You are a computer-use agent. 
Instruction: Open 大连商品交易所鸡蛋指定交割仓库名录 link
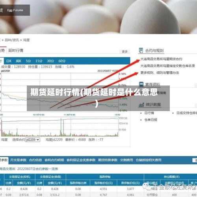click(167, 66)
